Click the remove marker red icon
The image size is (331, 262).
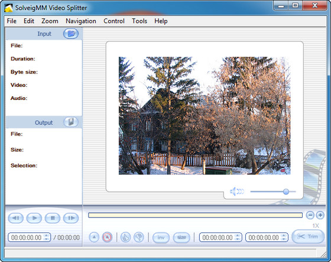click(107, 237)
